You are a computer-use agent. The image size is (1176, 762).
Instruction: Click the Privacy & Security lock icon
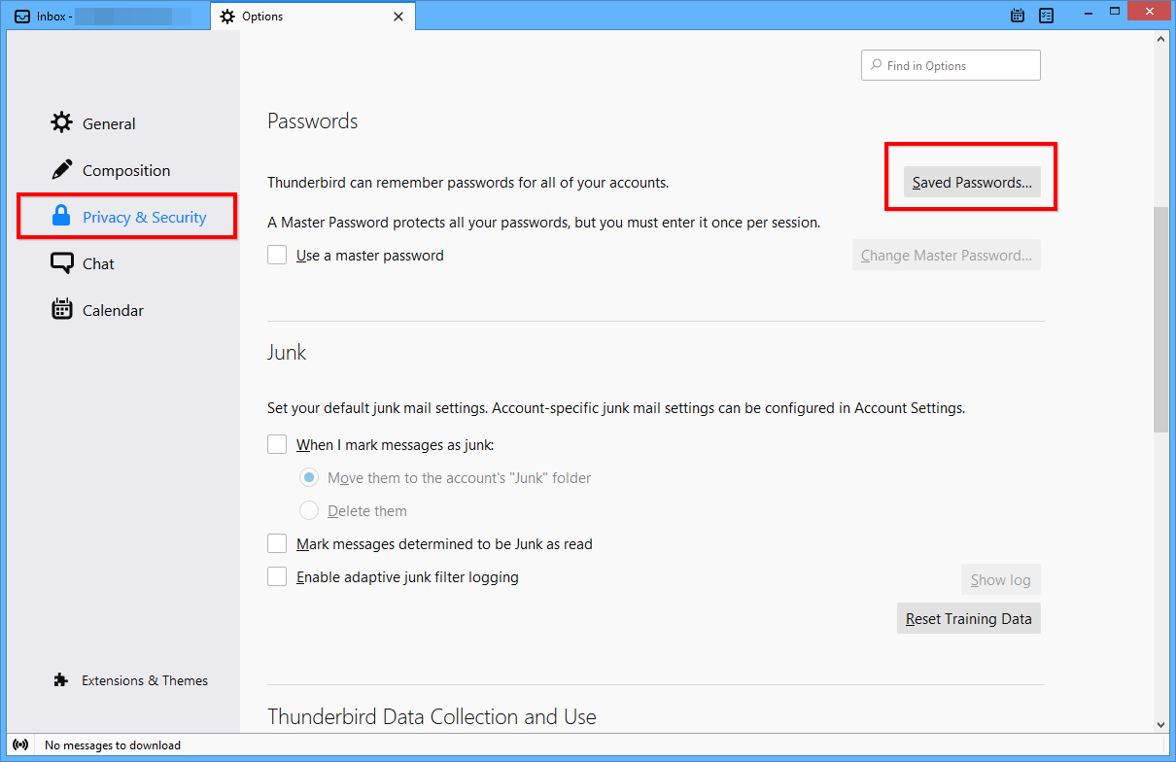click(62, 216)
